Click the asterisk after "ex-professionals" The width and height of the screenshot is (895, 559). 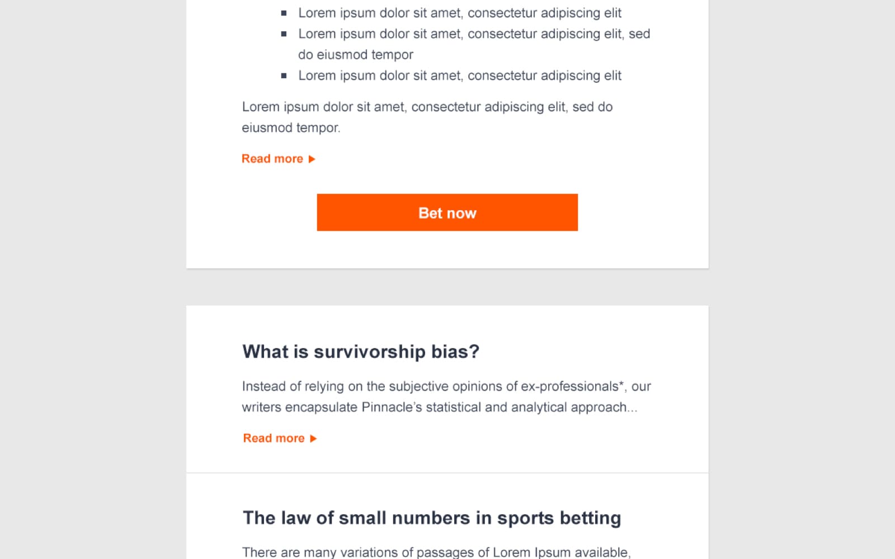621,385
